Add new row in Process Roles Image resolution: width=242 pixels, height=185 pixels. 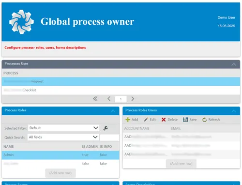(60, 173)
